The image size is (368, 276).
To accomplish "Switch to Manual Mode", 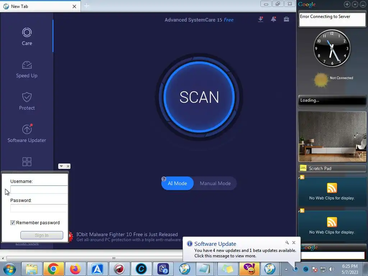I will coord(215,183).
